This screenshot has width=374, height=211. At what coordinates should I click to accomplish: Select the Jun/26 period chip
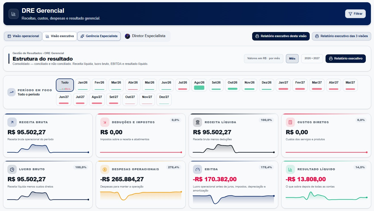[166, 85]
